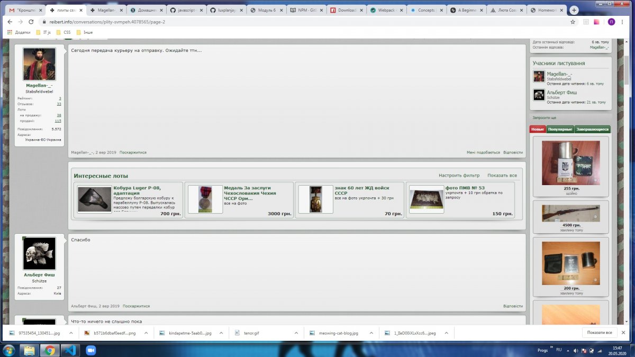This screenshot has width=635, height=357.
Task: Open Zoom from the taskbar
Action: pos(90,350)
